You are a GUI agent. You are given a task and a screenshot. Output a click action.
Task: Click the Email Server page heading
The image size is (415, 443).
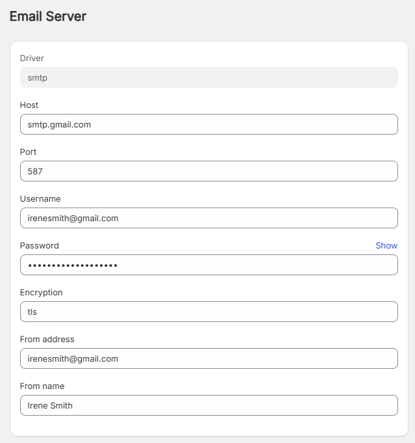[48, 16]
